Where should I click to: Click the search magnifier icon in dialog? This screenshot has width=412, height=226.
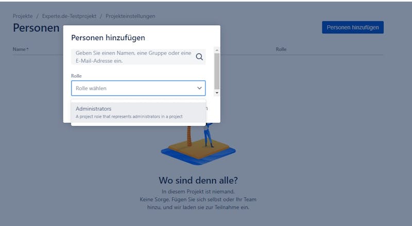click(x=199, y=57)
